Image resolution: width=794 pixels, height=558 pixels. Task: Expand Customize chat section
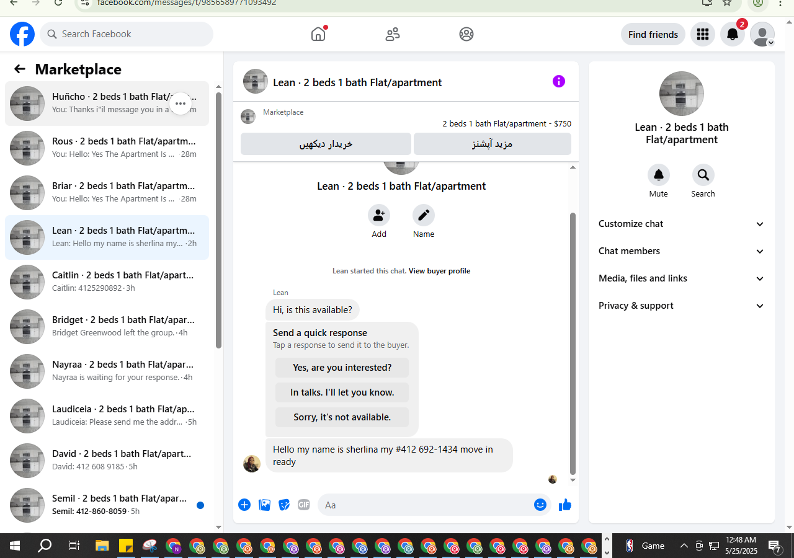[x=682, y=224]
